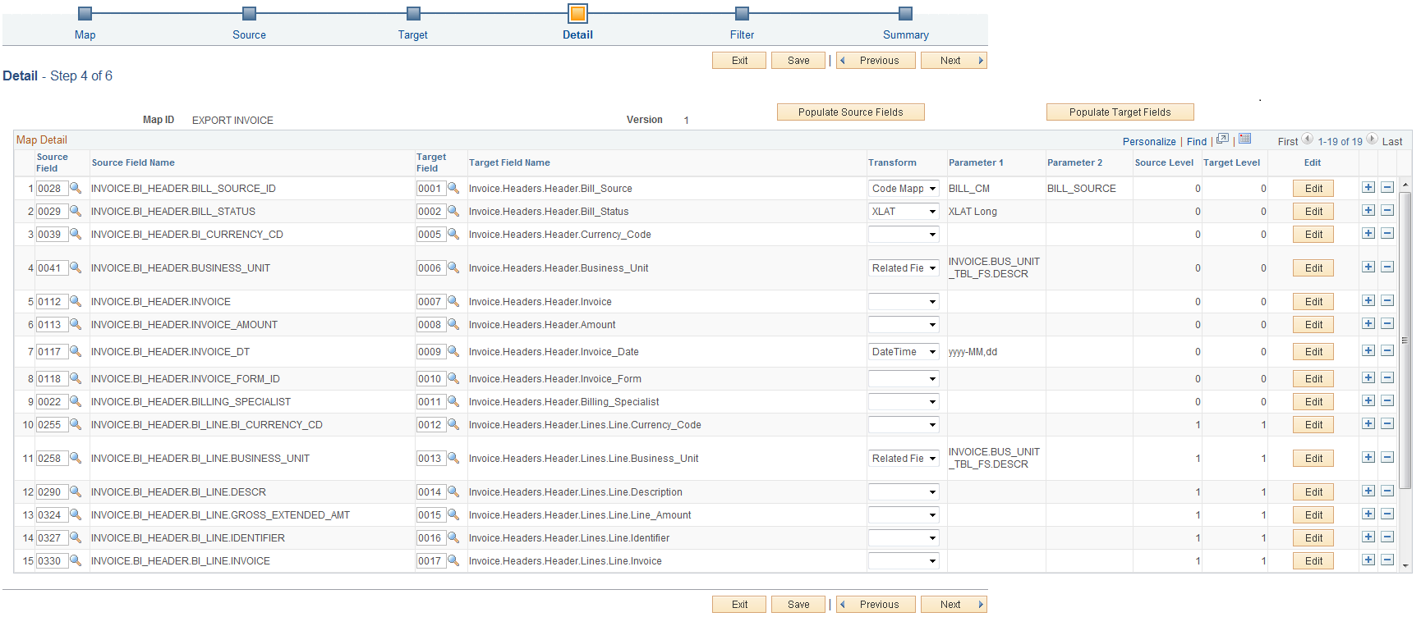Go to the Target step

point(412,34)
